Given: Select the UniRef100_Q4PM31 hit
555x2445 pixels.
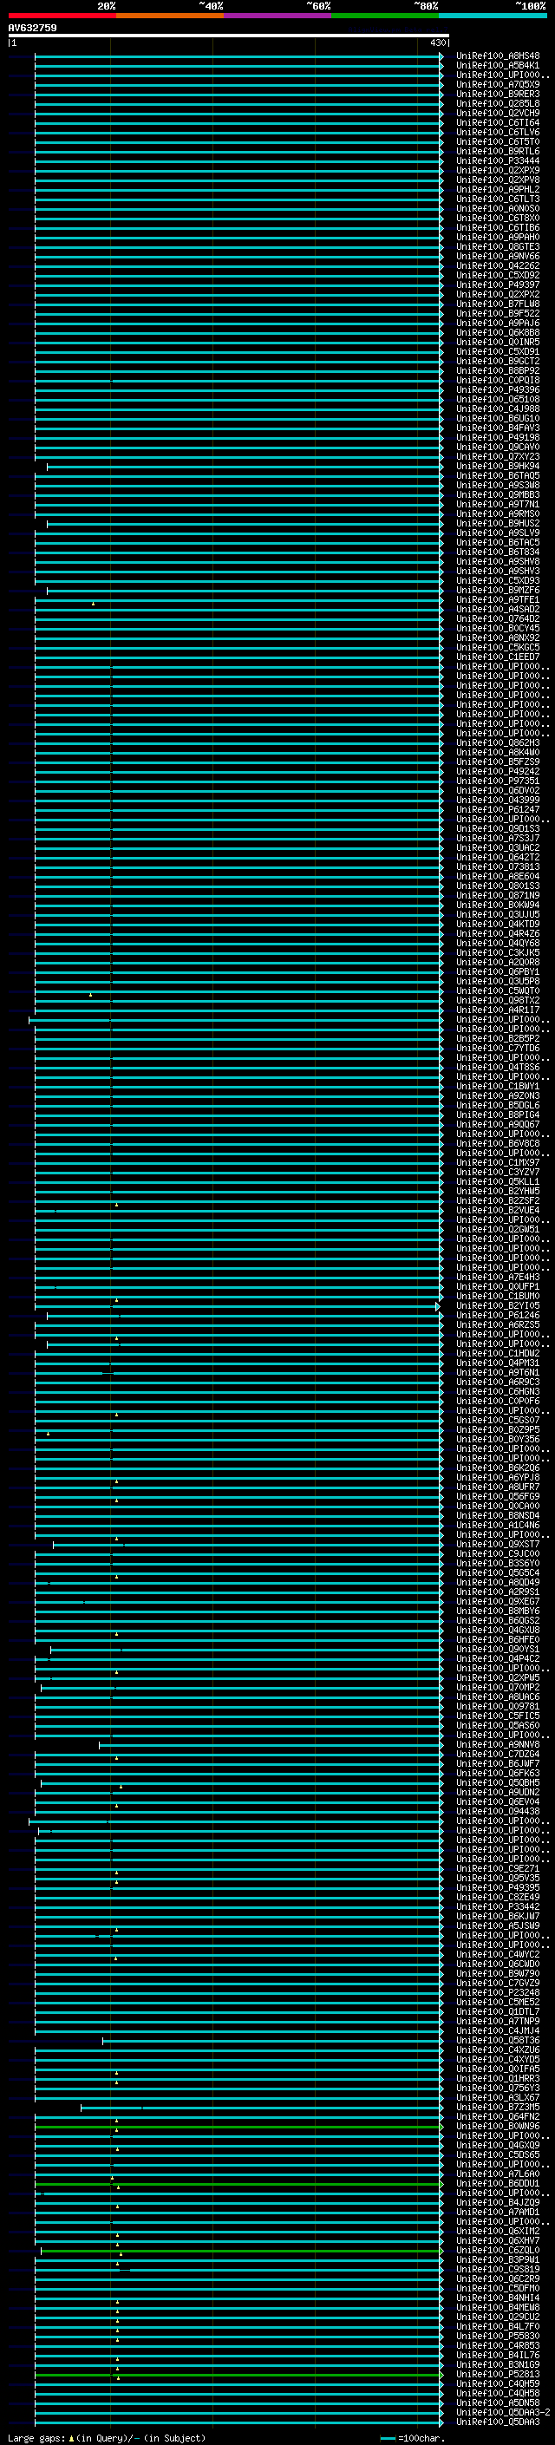Looking at the screenshot, I should 498,1363.
